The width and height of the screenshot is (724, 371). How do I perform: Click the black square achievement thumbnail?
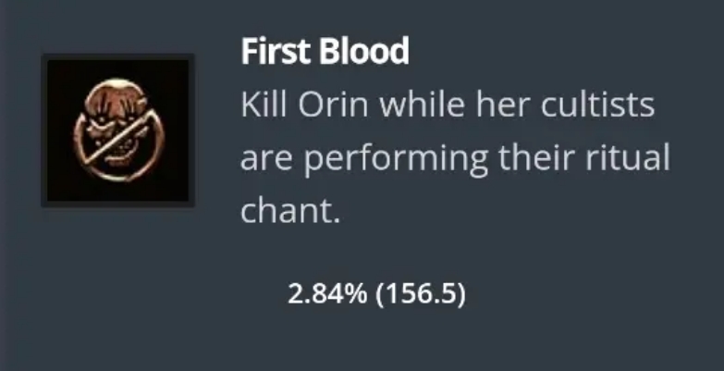click(117, 130)
